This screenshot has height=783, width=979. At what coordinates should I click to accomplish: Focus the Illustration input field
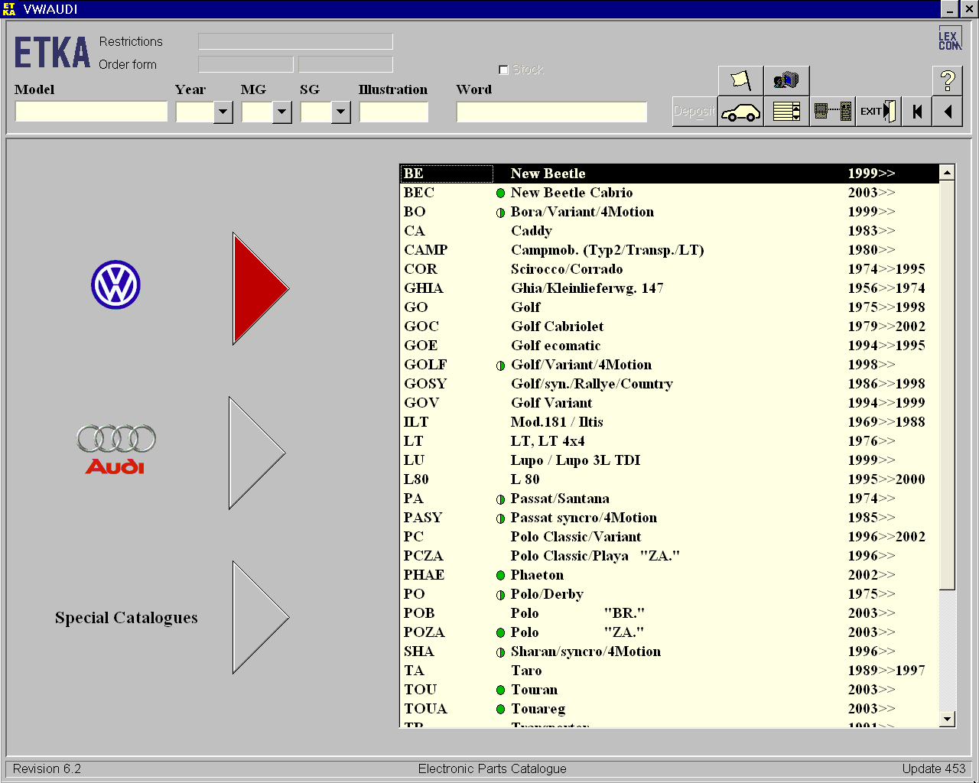pos(394,112)
